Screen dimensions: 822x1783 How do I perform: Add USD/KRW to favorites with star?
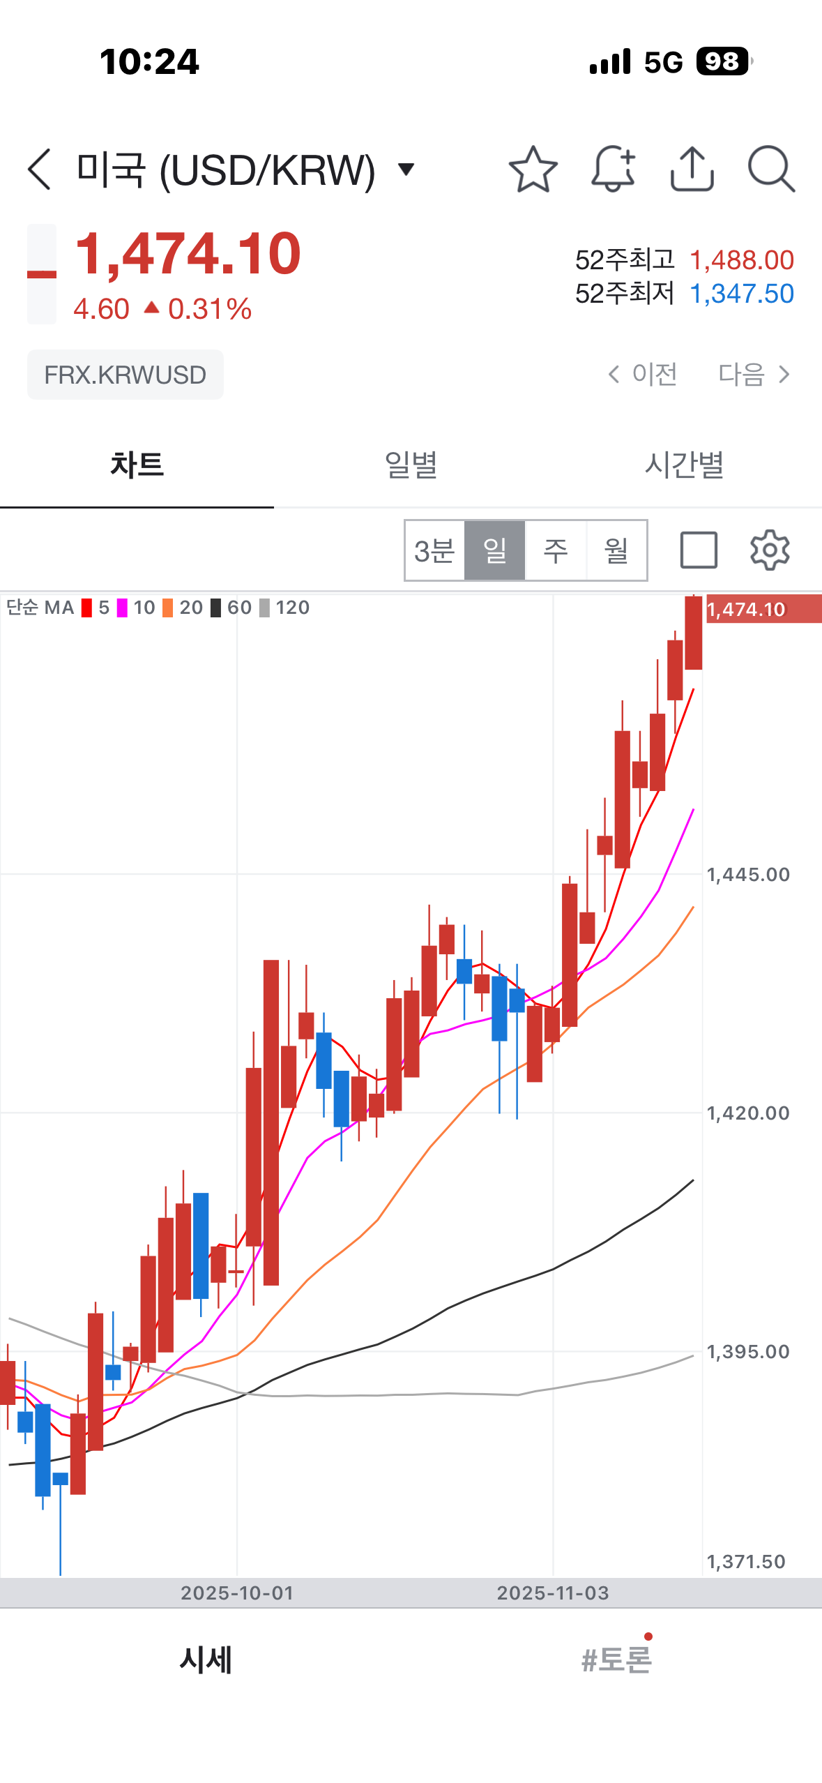(x=533, y=169)
